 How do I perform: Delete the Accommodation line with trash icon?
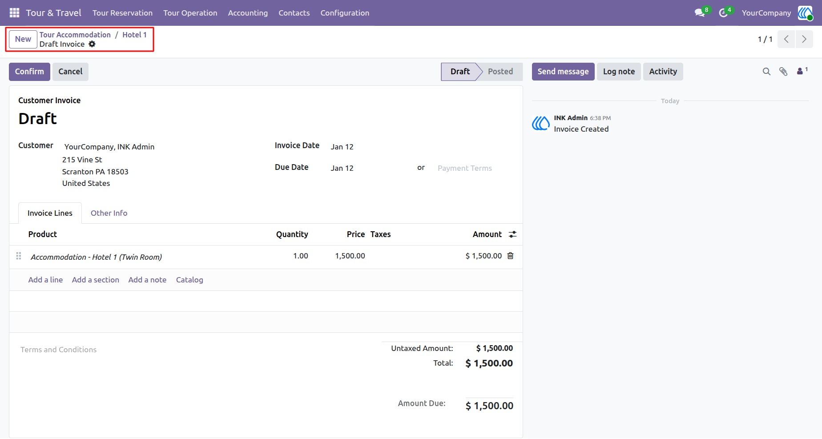pyautogui.click(x=511, y=256)
